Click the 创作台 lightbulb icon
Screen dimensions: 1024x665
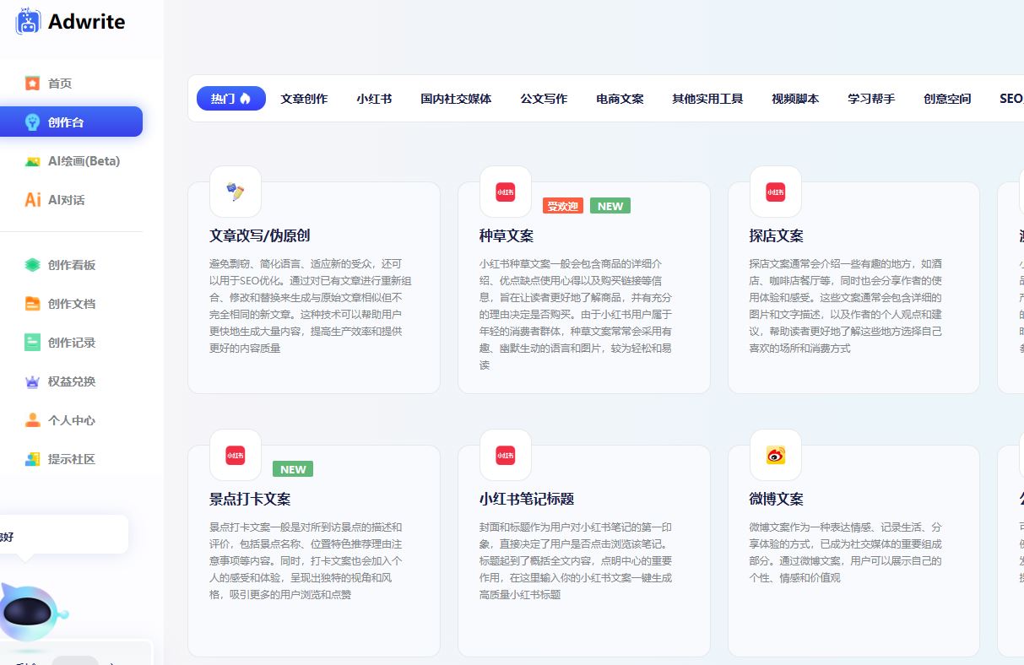(x=32, y=122)
